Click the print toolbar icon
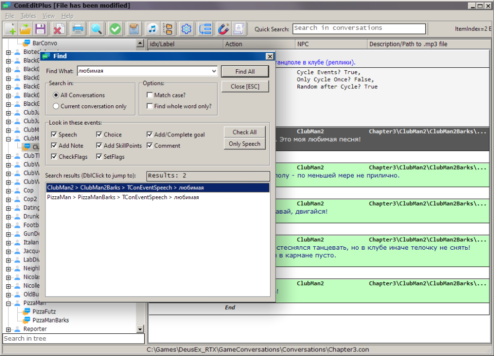This screenshot has width=494, height=356. [x=78, y=29]
